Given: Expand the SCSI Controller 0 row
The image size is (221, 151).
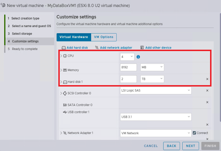Looking at the screenshot, I should coord(61,93).
